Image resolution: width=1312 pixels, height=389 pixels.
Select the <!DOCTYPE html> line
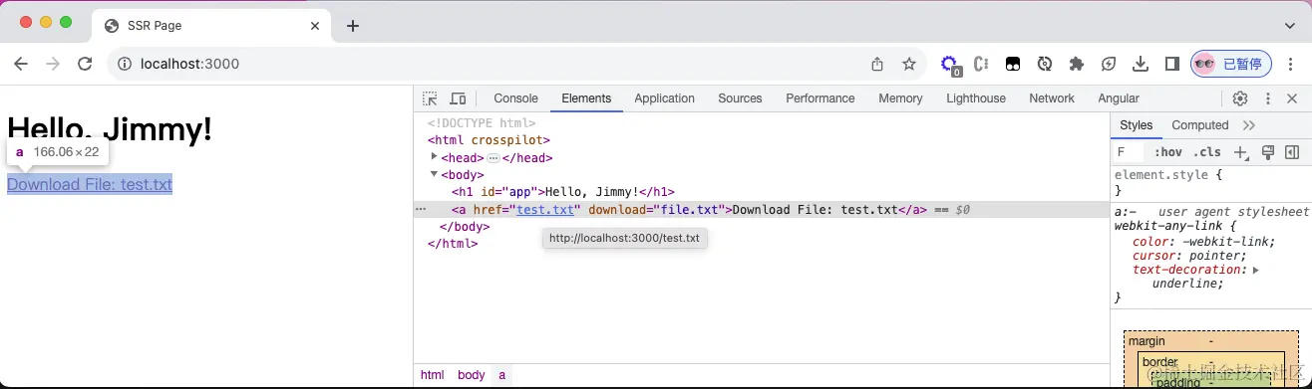[482, 123]
